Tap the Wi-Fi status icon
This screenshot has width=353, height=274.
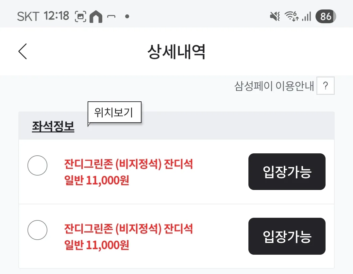tap(292, 16)
